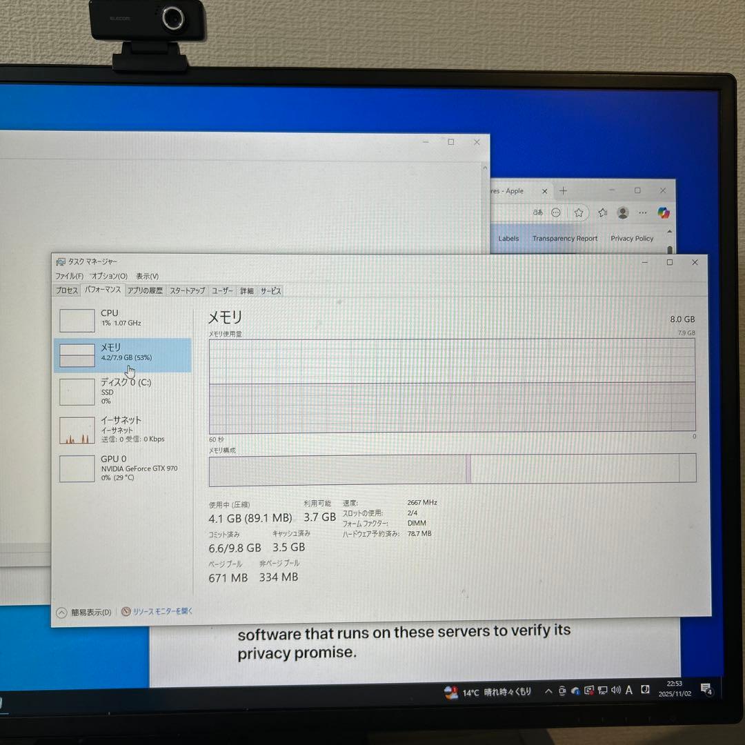
Task: Switch to the スタートアップ tab
Action: coord(186,290)
